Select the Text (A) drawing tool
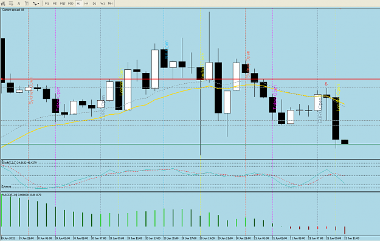Screen dimensions: 380x241 pyautogui.click(x=19, y=4)
